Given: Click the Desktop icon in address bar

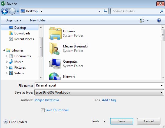Looking at the screenshot, I should [23, 11].
